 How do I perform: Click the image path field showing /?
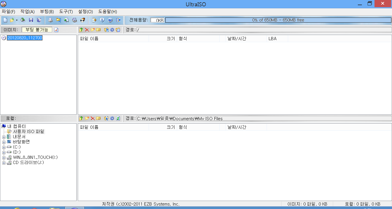(x=264, y=30)
